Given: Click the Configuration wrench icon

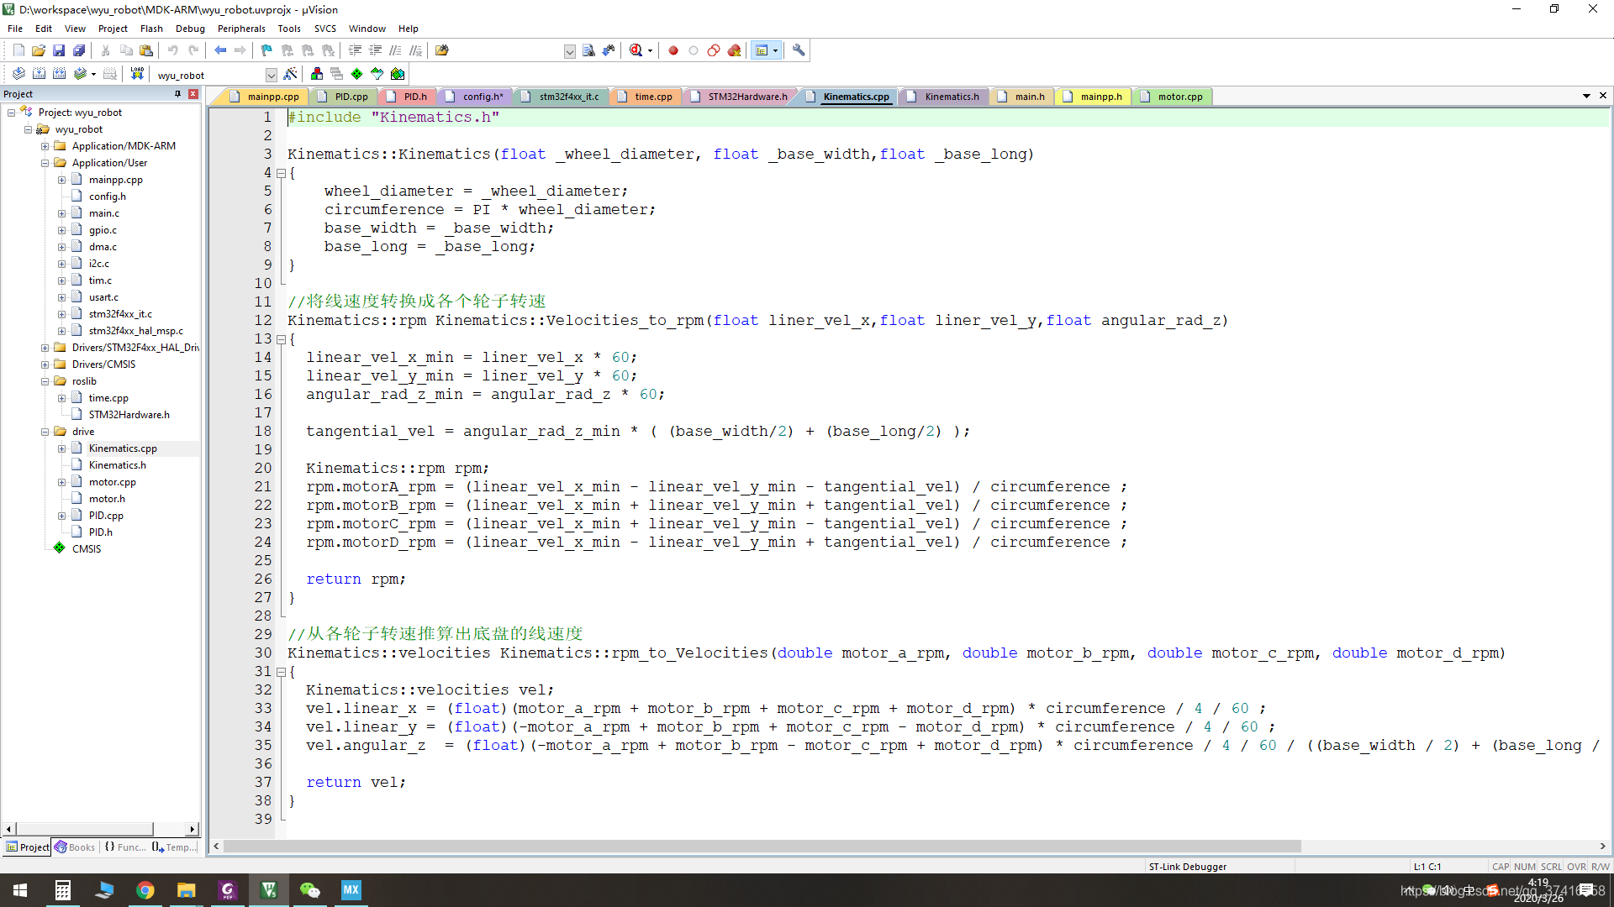Looking at the screenshot, I should [799, 50].
